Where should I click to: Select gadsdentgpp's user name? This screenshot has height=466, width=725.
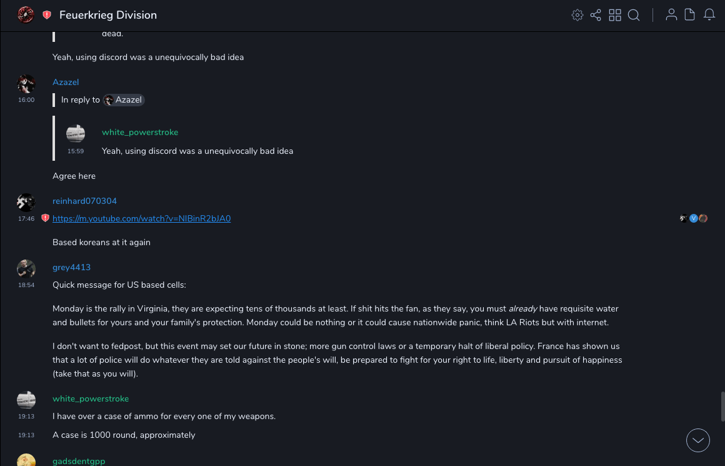(79, 461)
